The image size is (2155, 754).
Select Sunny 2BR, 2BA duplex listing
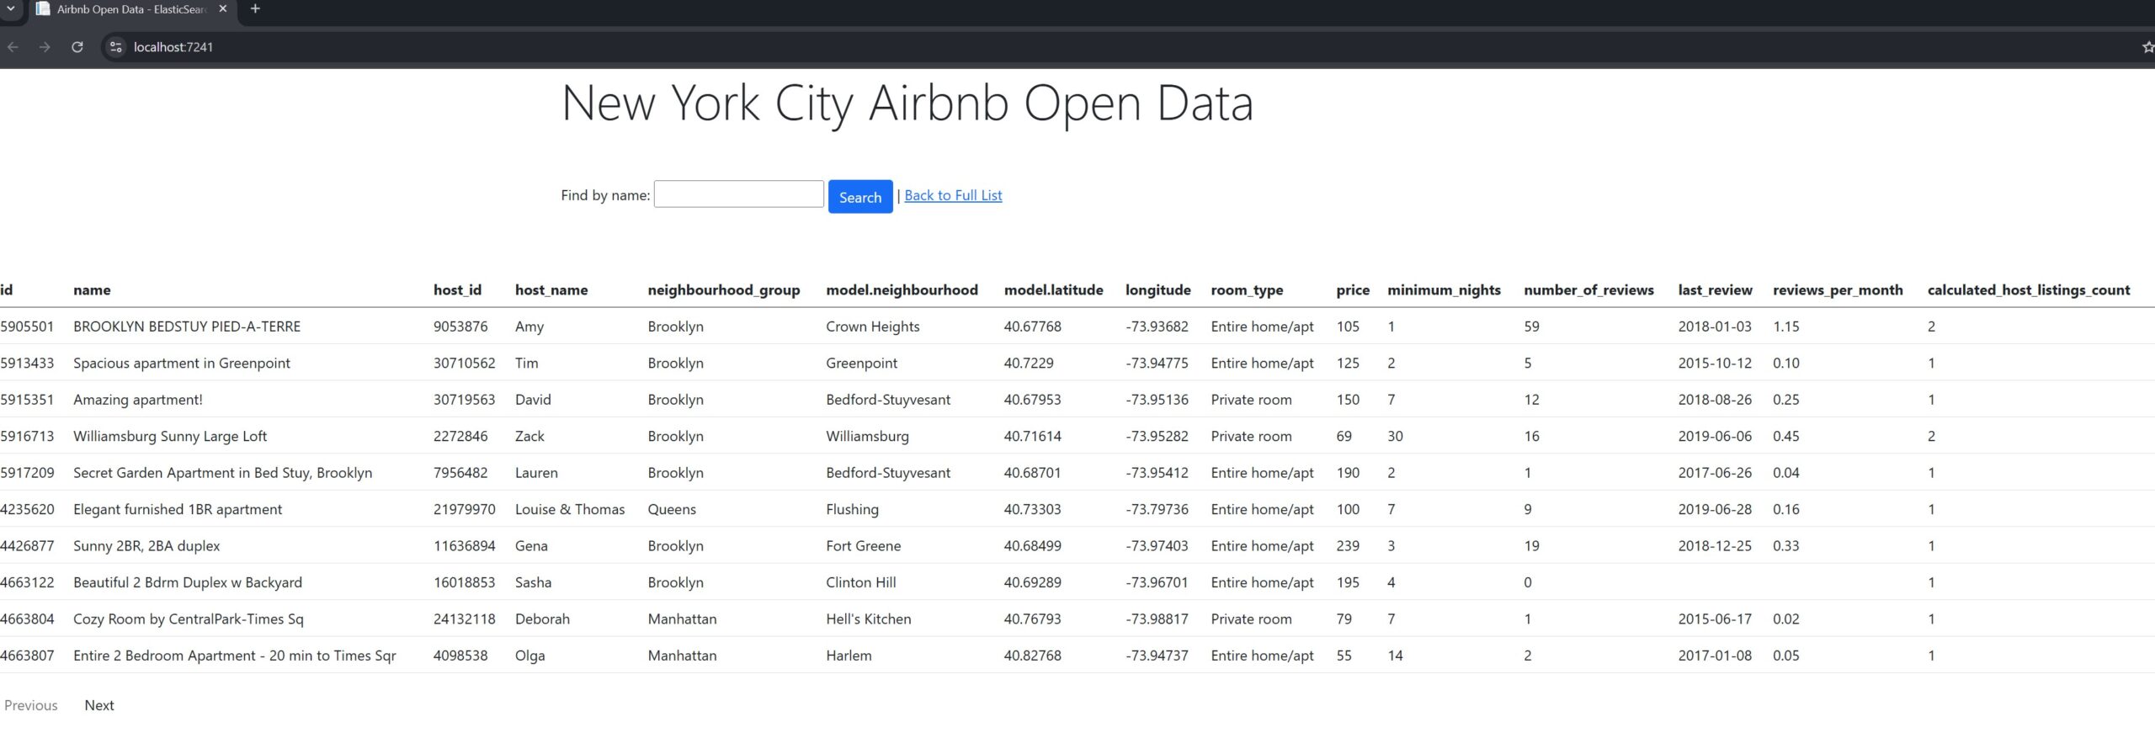tap(146, 545)
